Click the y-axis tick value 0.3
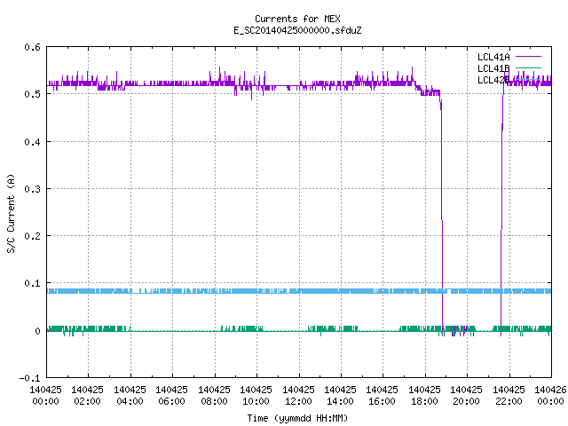 [x=32, y=189]
